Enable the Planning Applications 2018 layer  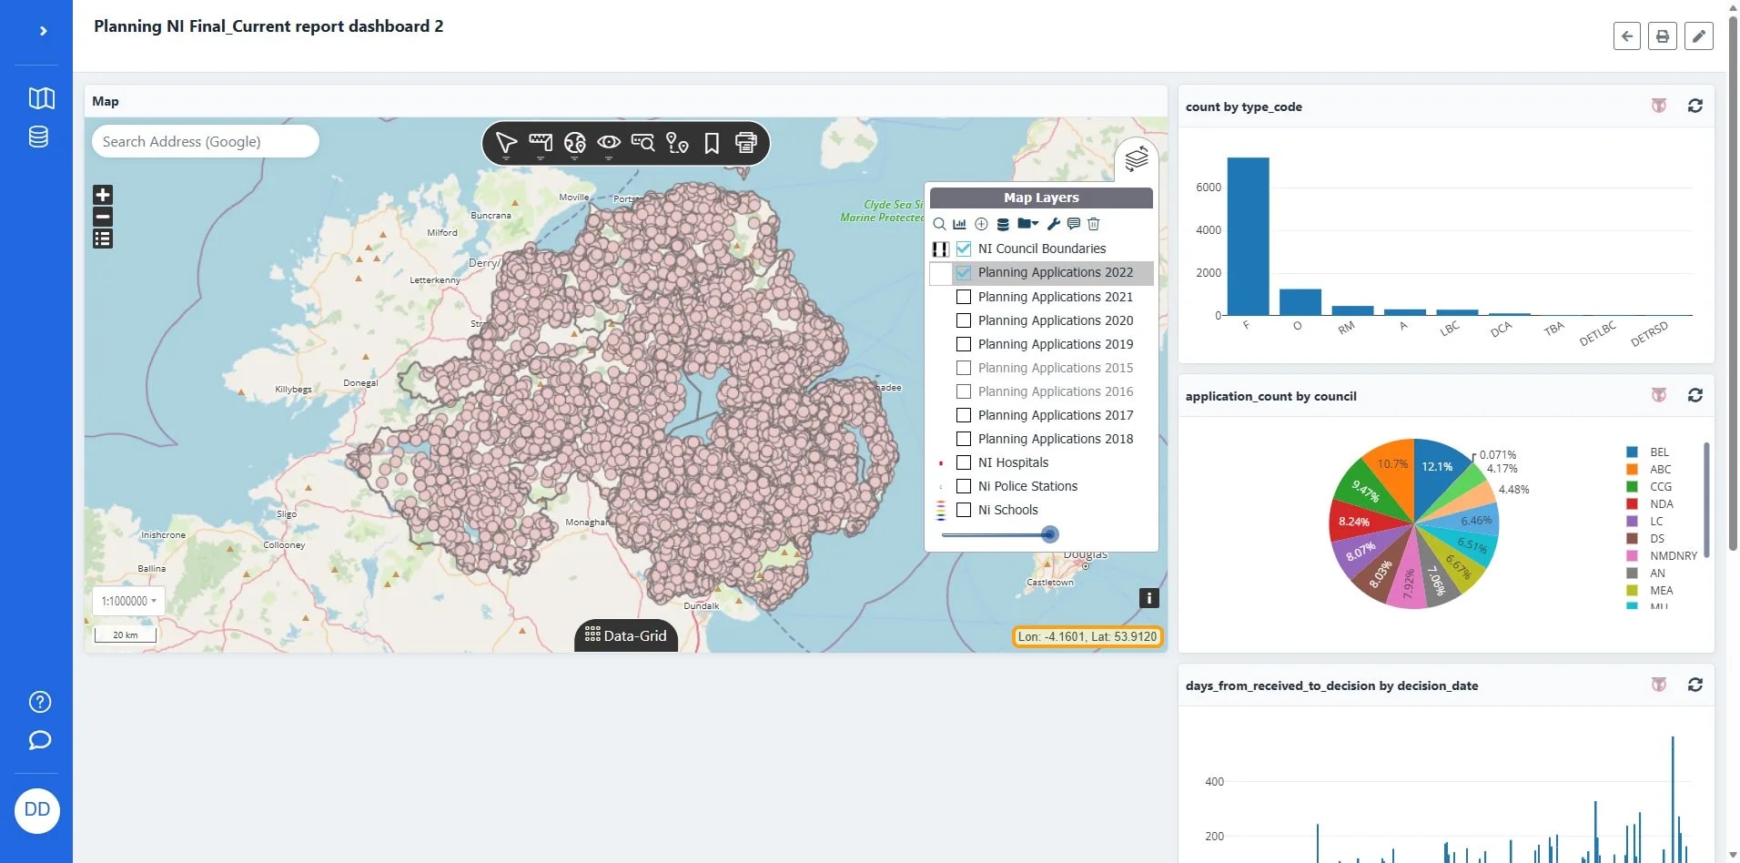pyautogui.click(x=964, y=439)
